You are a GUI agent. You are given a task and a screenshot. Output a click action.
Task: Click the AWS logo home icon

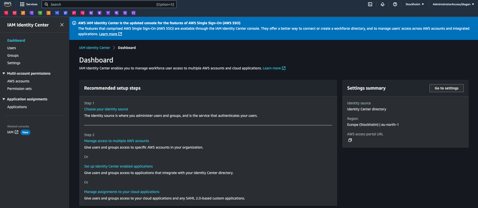7,4
